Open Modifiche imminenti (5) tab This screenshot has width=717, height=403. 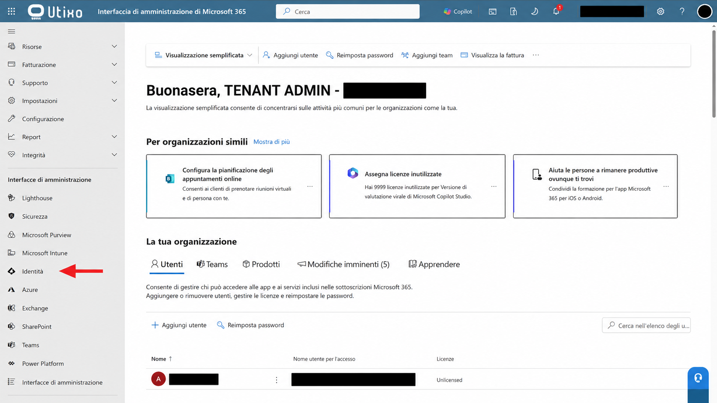click(343, 264)
